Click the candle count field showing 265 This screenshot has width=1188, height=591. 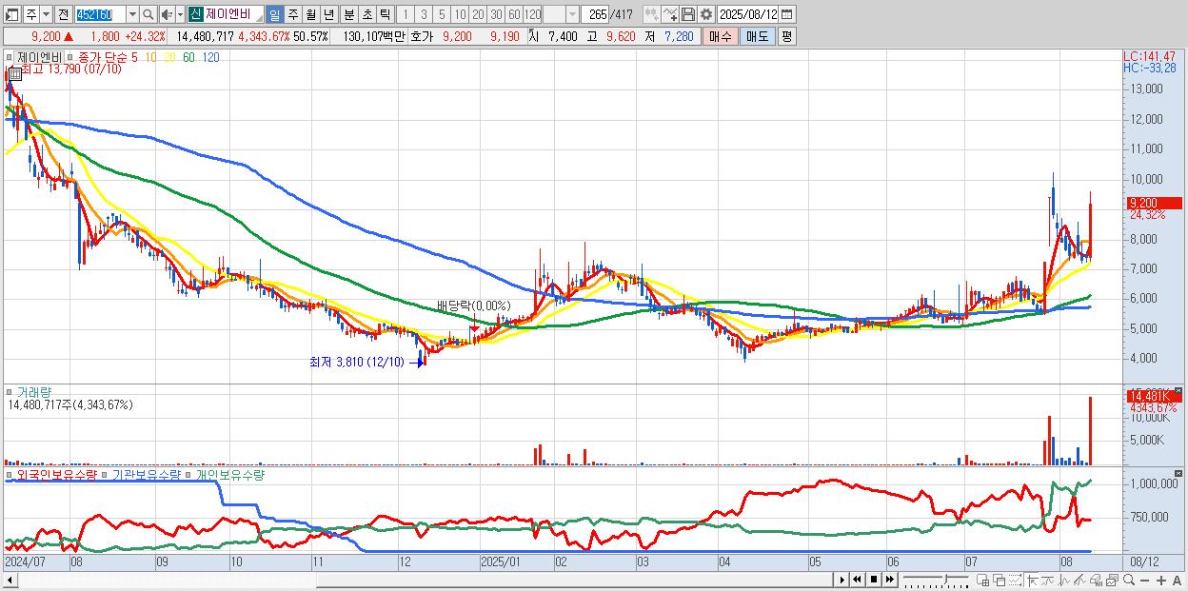pos(596,14)
